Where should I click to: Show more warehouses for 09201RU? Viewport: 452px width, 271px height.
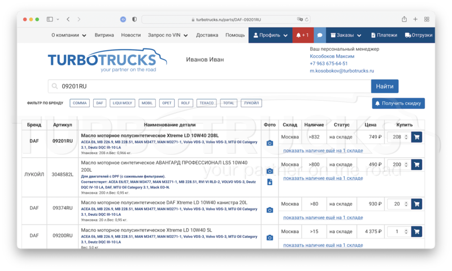[x=323, y=150]
